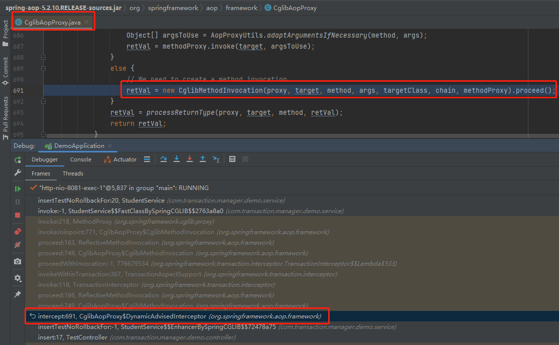
Task: Select frame 'insert:17, TestController'
Action: (292, 337)
